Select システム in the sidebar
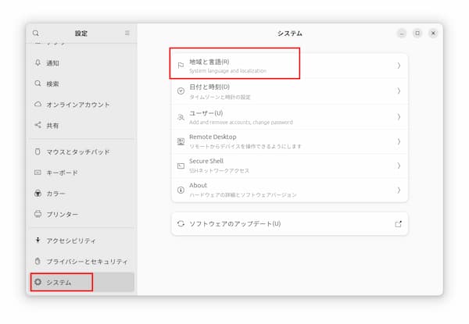469x324 pixels. (x=82, y=282)
